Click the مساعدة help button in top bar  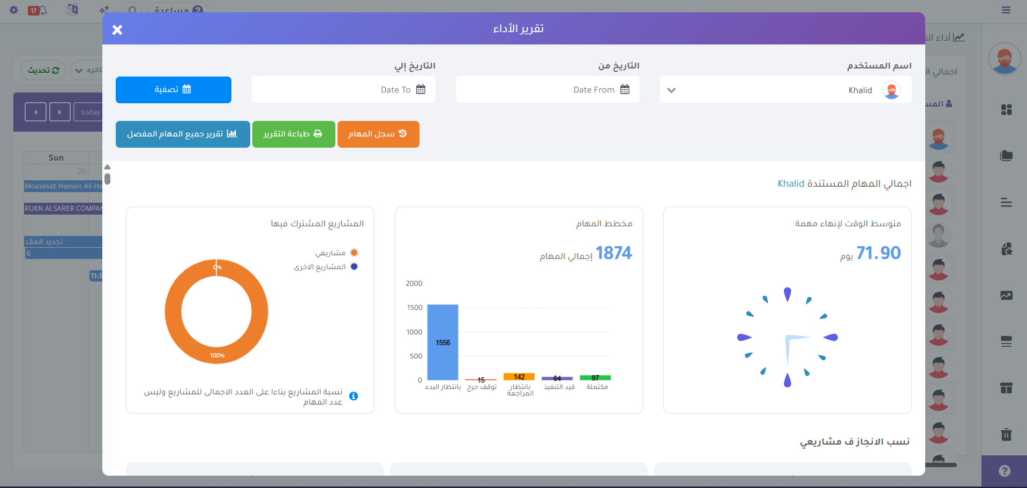(x=178, y=10)
